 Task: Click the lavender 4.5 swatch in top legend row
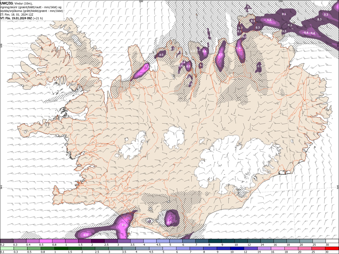(163, 241)
